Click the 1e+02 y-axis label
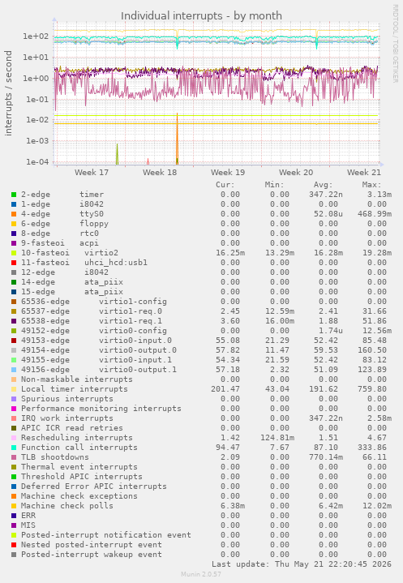Image resolution: width=403 pixels, height=583 pixels. pyautogui.click(x=36, y=36)
